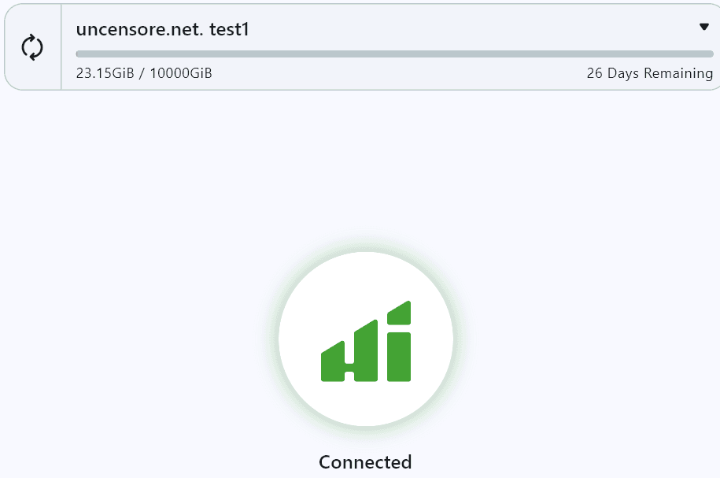Click the 26 Days Remaining label
This screenshot has width=720, height=478.
tap(650, 73)
